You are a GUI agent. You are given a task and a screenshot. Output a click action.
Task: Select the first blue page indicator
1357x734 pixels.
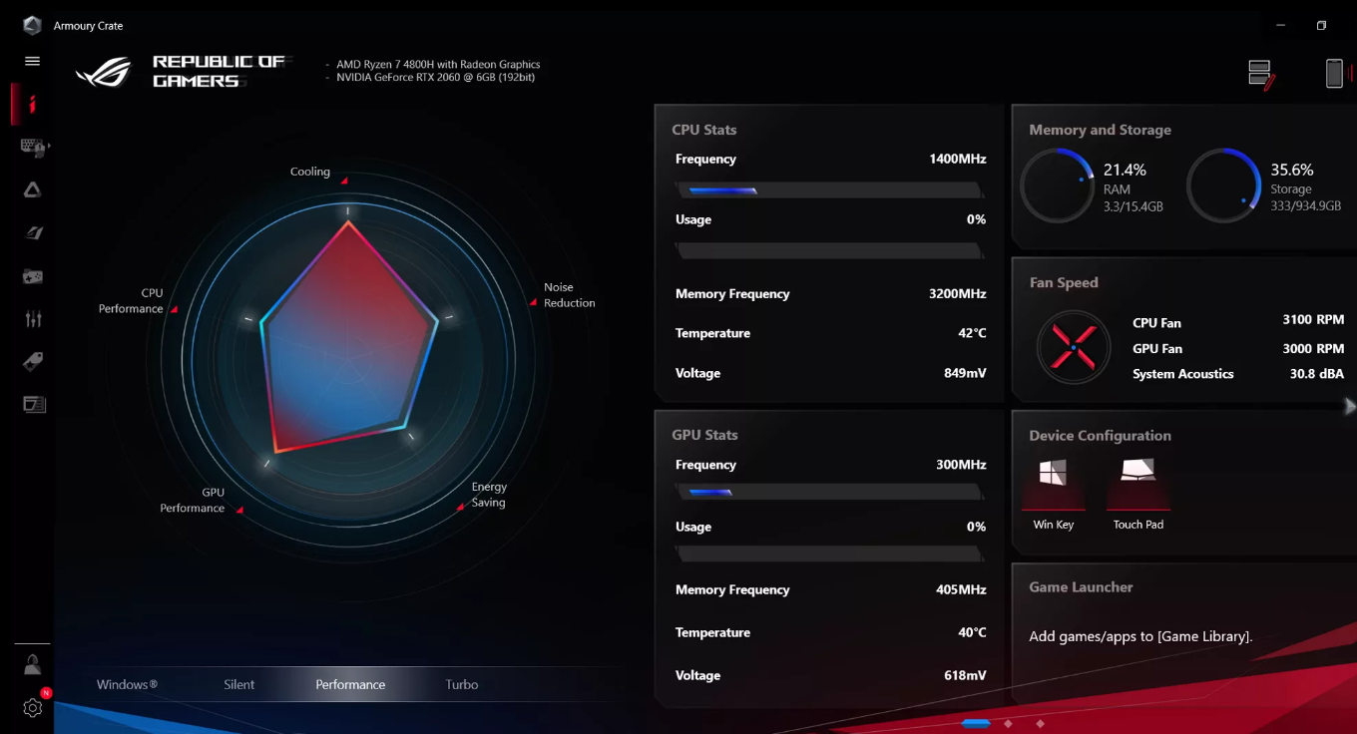976,723
